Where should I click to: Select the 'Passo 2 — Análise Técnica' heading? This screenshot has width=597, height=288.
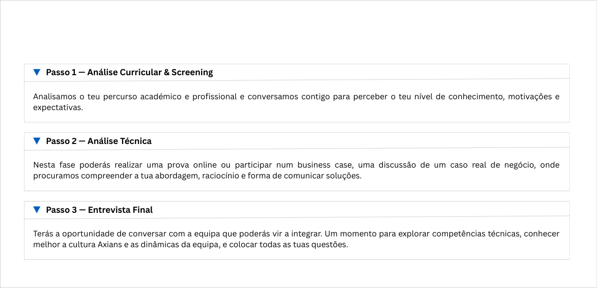[98, 141]
